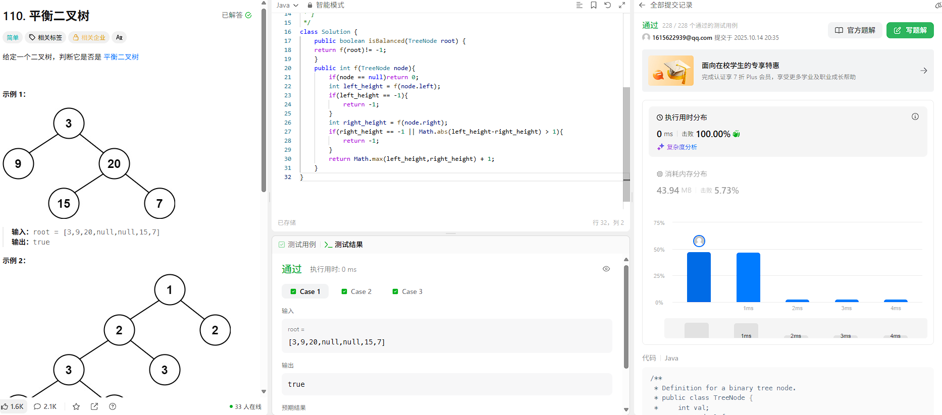Click the saved status text below editor
The image size is (942, 415).
[287, 223]
